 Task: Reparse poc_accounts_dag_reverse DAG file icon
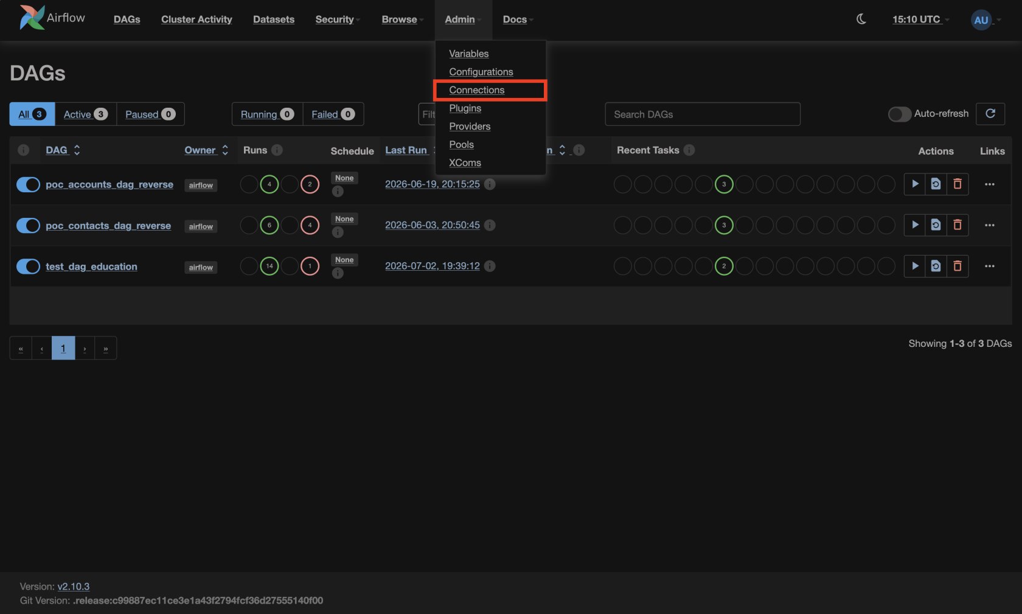tap(936, 184)
